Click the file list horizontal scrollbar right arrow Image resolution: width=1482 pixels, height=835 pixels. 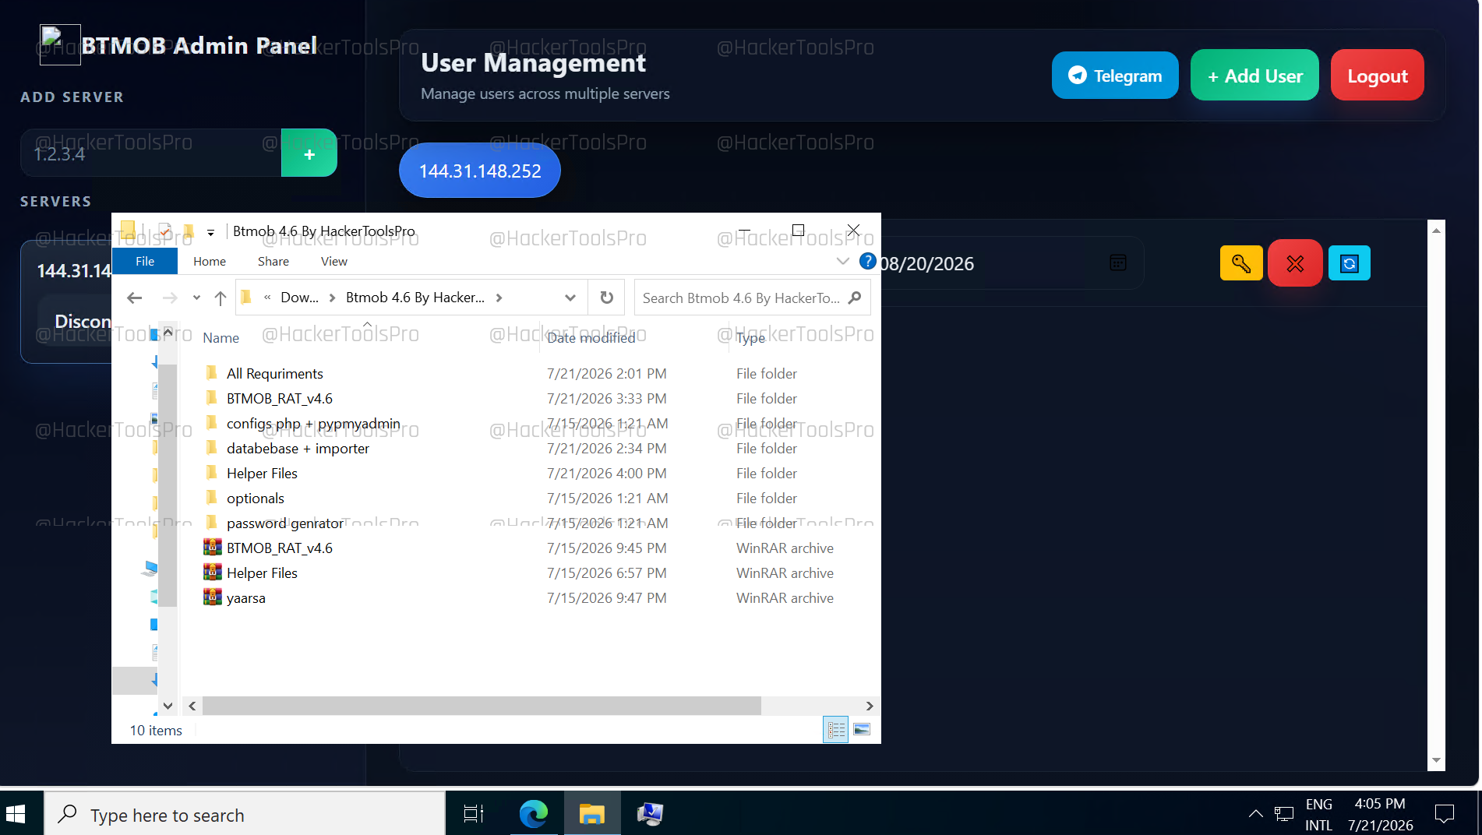tap(870, 706)
